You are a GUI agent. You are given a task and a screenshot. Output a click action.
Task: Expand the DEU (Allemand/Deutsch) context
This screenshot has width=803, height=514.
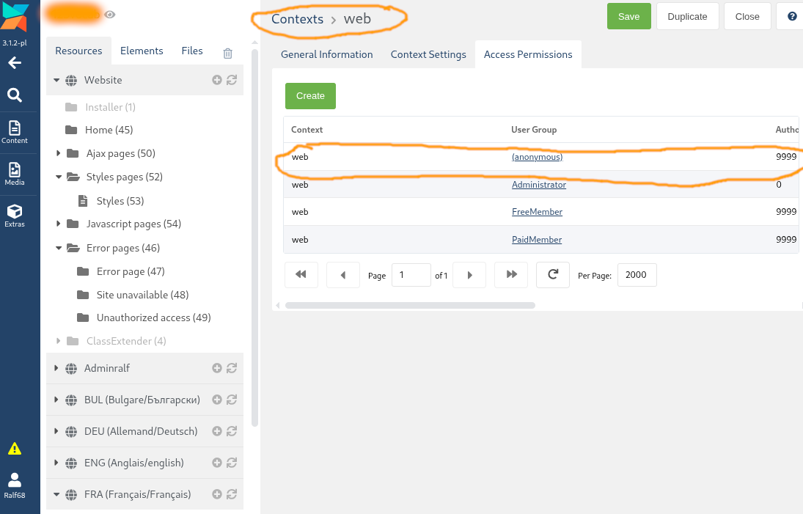tap(56, 431)
